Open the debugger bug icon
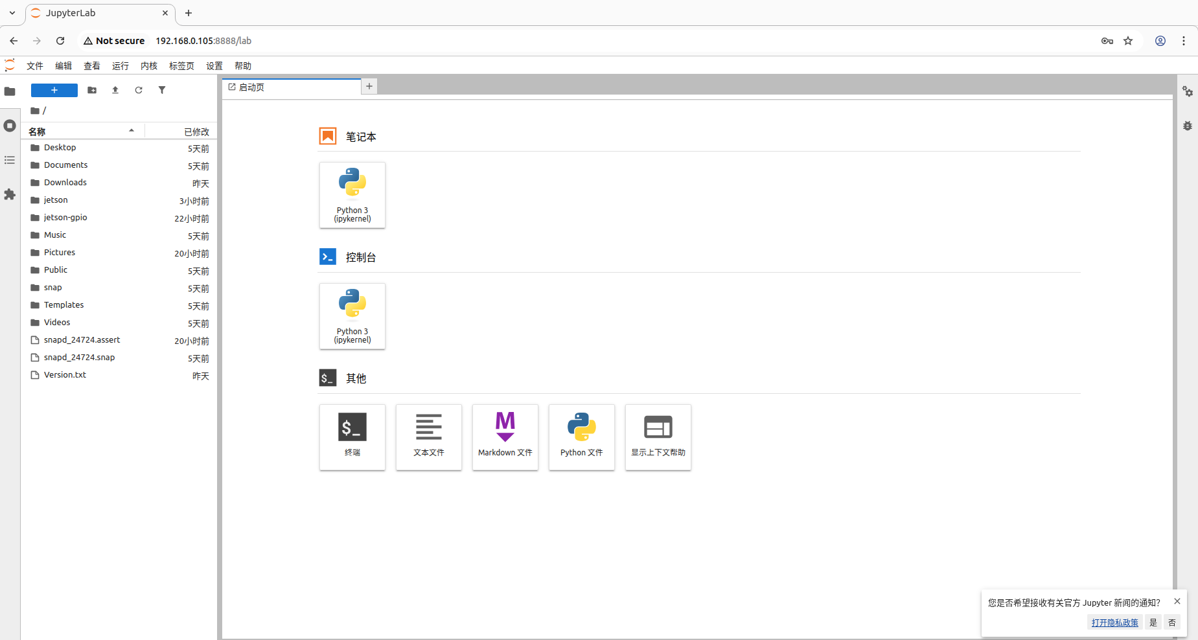This screenshot has width=1198, height=640. coord(1188,126)
